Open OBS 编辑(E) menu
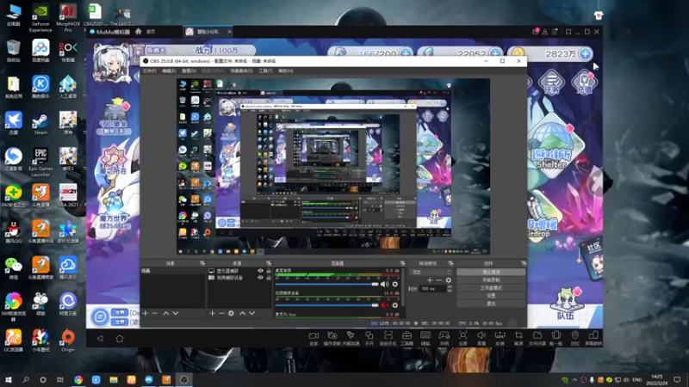Image resolution: width=689 pixels, height=387 pixels. click(x=169, y=71)
